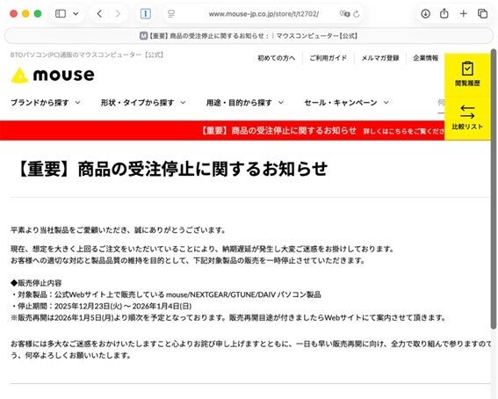Viewport: 498px width, 399px height.
Task: Open the Reader view icon
Action: pos(171,14)
